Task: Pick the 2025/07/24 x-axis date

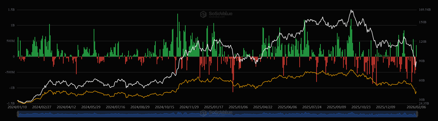Action: click(312, 107)
